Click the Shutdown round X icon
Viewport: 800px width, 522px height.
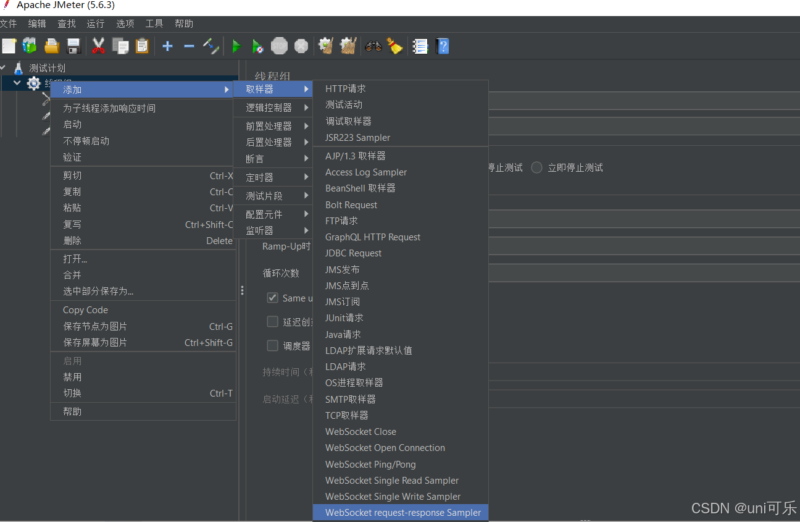(301, 46)
